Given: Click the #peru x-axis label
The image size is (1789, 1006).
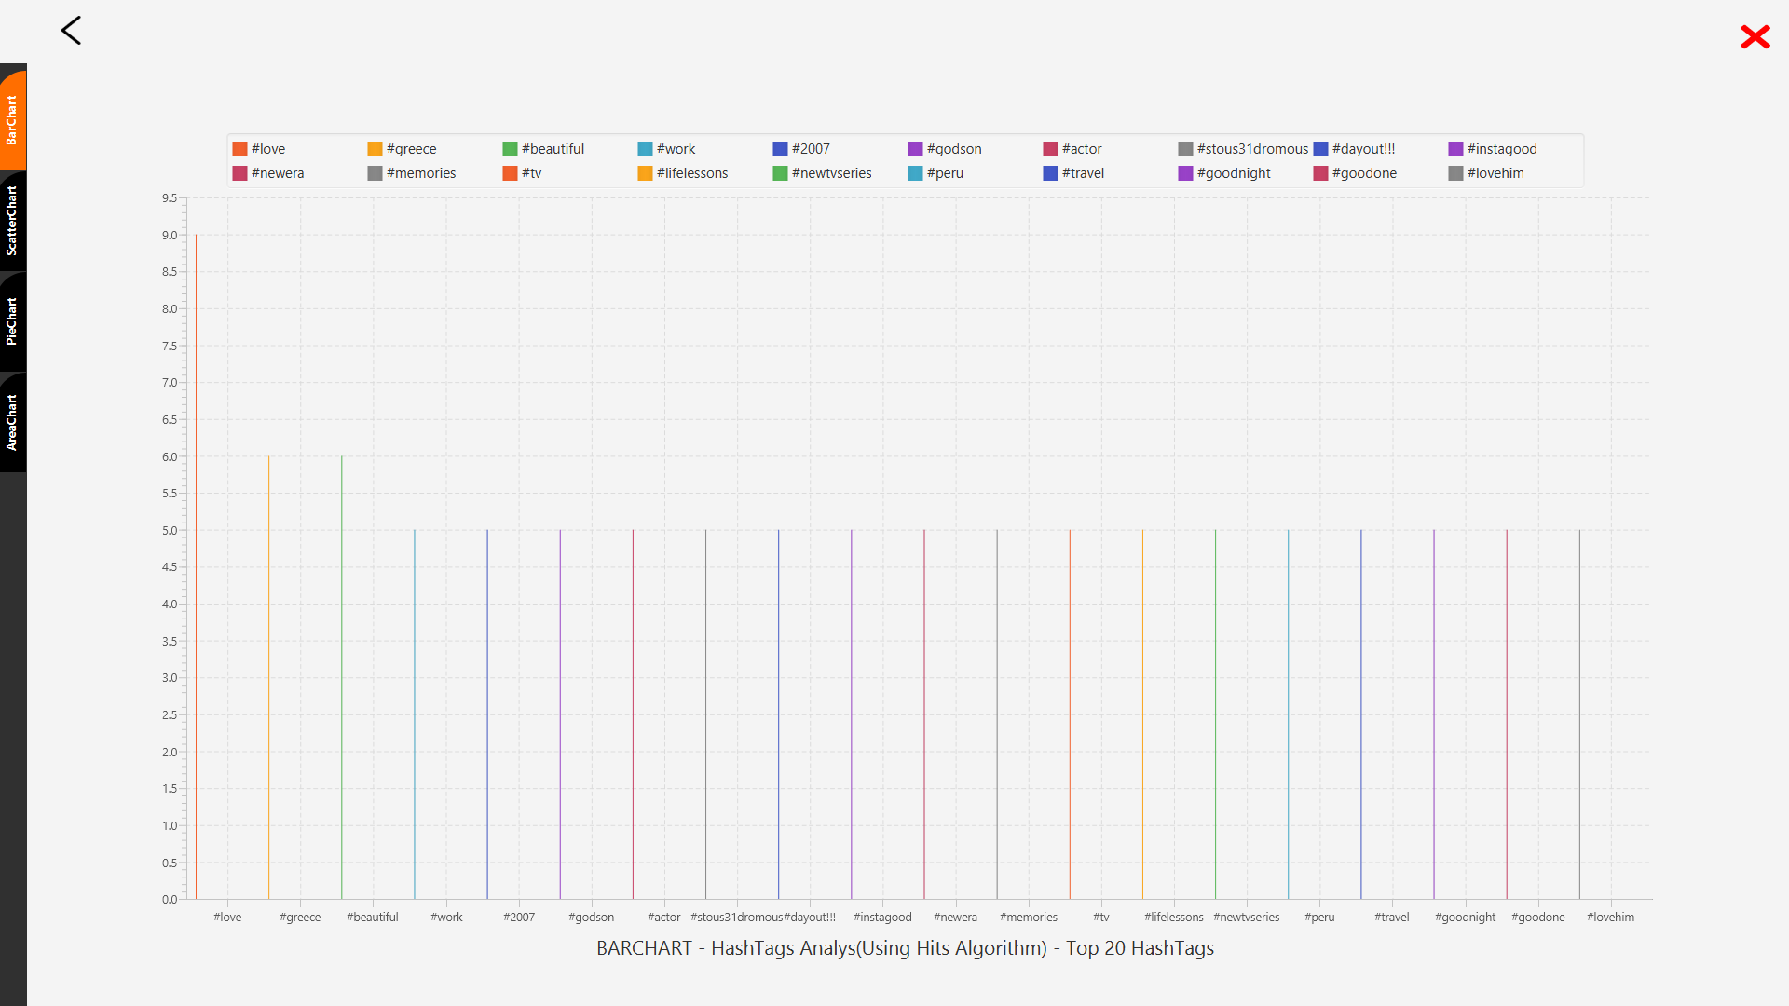Looking at the screenshot, I should point(1319,918).
